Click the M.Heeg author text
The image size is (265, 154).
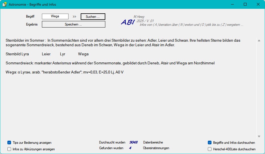point(139,16)
